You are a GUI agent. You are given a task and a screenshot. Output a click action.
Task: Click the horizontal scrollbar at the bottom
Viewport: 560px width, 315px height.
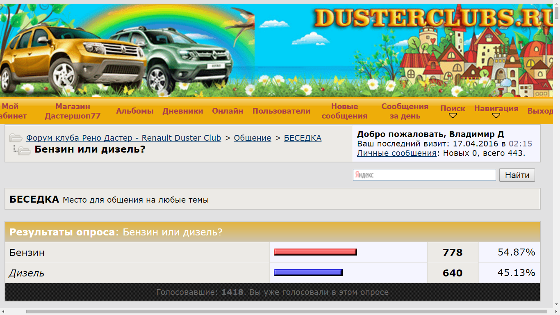tap(287, 311)
